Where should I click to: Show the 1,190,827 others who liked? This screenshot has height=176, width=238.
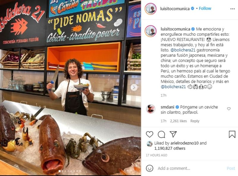pyautogui.click(x=170, y=148)
